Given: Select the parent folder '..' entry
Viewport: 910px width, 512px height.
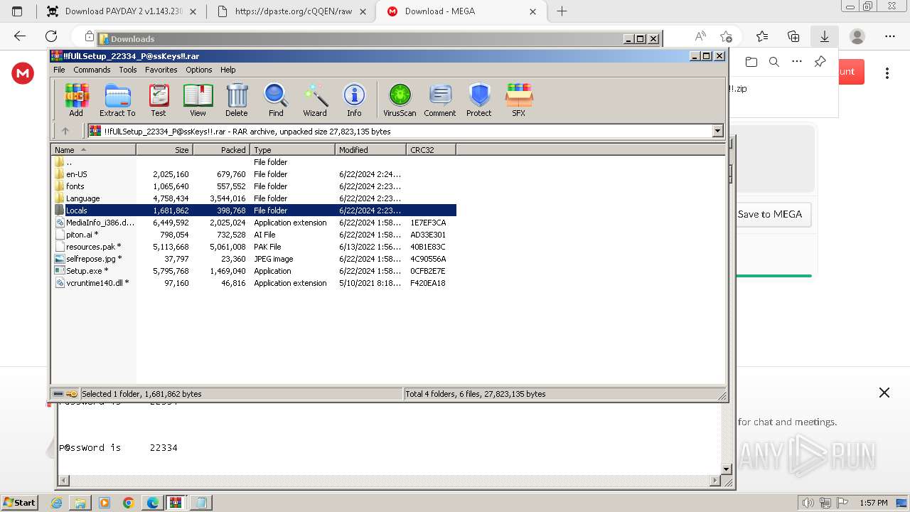Looking at the screenshot, I should point(254,162).
